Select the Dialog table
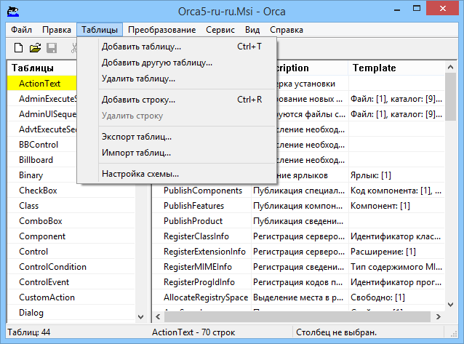This screenshot has width=464, height=344. tap(71, 313)
